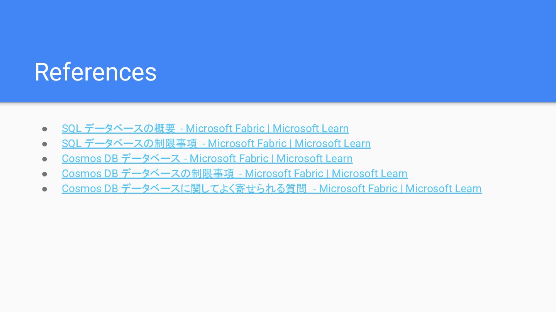Click the bullet before SQL データベースの概要
The width and height of the screenshot is (556, 312).
[45, 129]
